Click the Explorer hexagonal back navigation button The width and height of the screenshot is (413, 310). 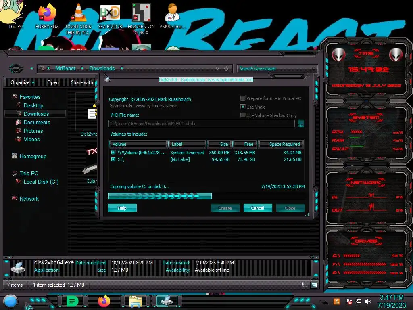coord(16,69)
